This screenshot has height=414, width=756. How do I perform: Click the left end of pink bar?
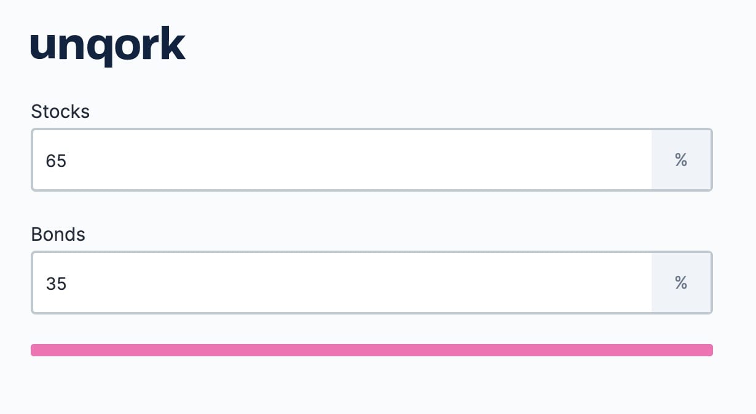tap(34, 350)
